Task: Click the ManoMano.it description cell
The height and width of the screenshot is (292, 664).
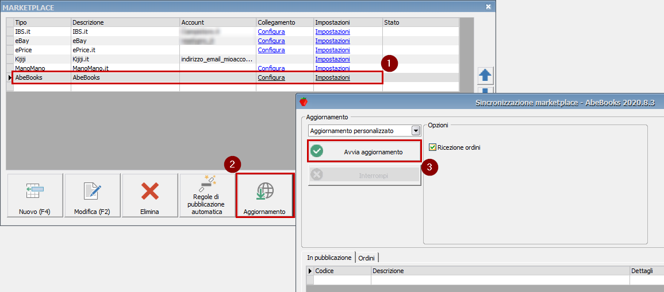Action: pos(125,68)
